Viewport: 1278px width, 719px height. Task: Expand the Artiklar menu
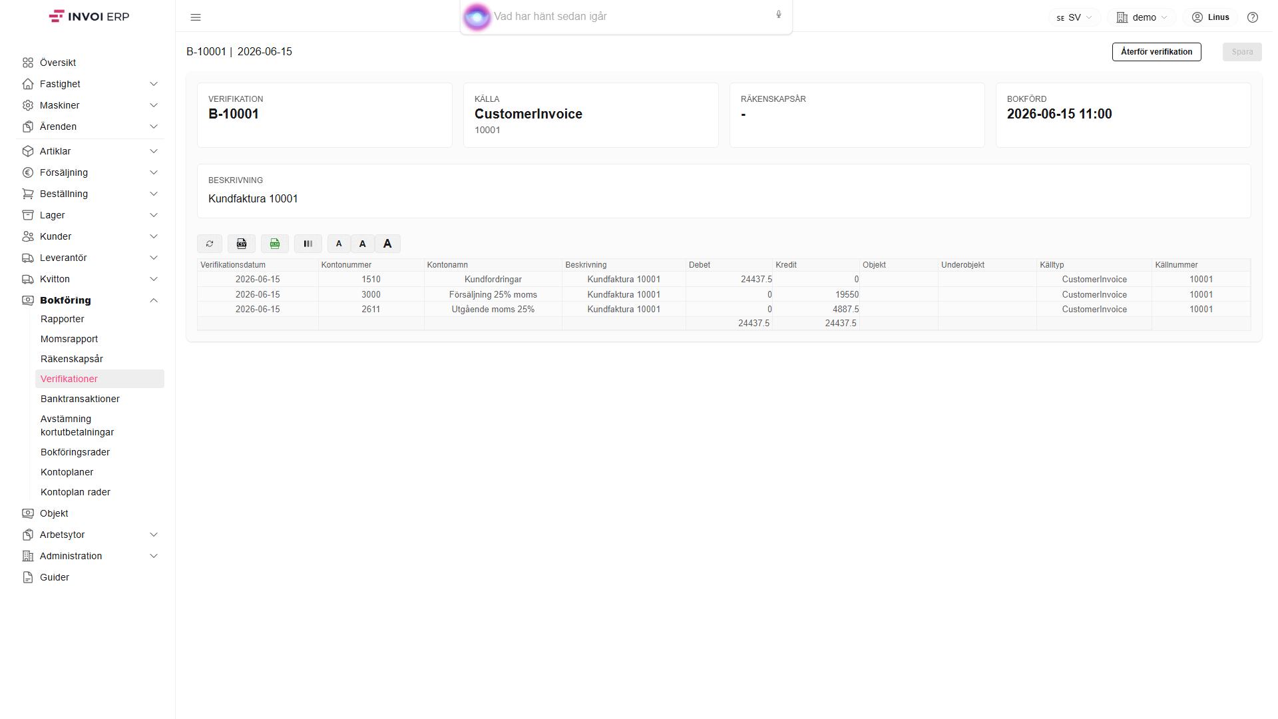coord(90,151)
